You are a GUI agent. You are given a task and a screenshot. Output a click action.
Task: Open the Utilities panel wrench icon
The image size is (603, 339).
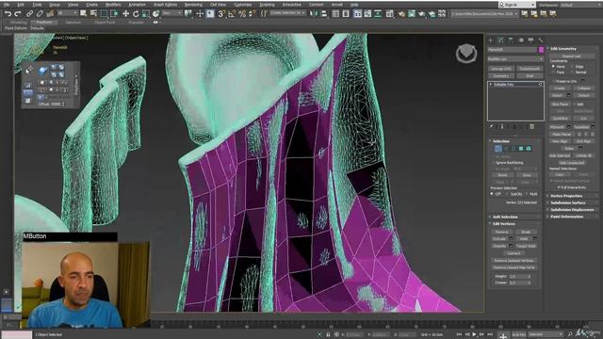coord(541,40)
